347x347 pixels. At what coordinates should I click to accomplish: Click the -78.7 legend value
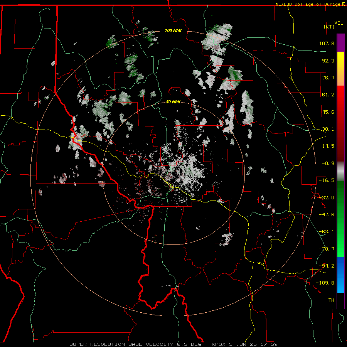[327, 249]
